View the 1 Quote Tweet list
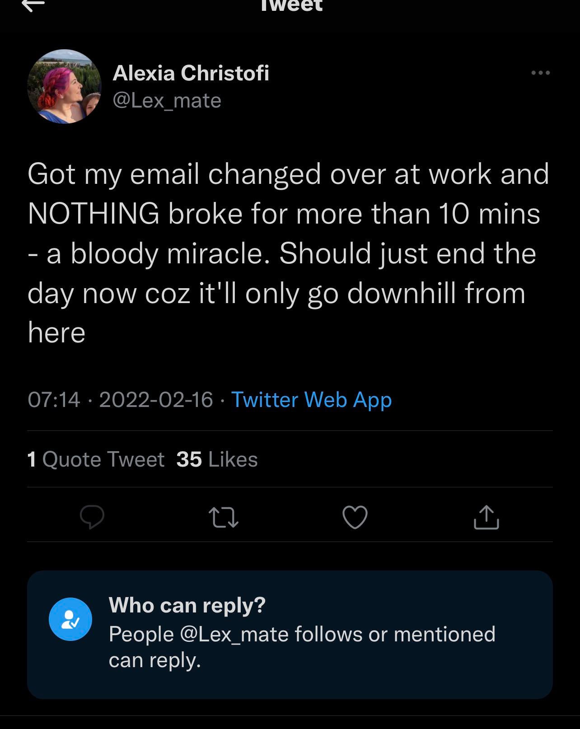Image resolution: width=580 pixels, height=729 pixels. (x=96, y=459)
